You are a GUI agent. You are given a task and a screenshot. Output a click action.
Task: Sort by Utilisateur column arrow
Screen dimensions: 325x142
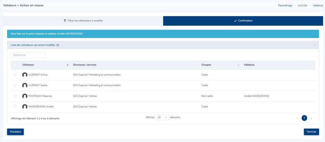(x=68, y=65)
